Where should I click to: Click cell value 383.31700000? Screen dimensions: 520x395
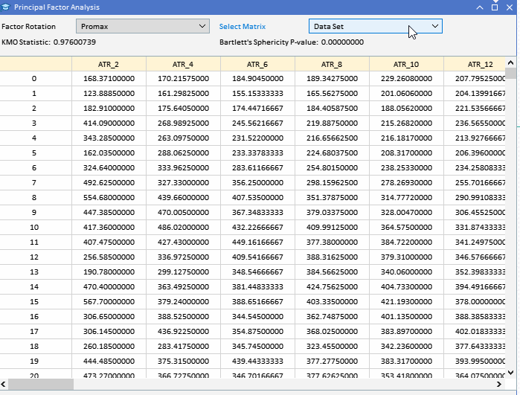406,361
